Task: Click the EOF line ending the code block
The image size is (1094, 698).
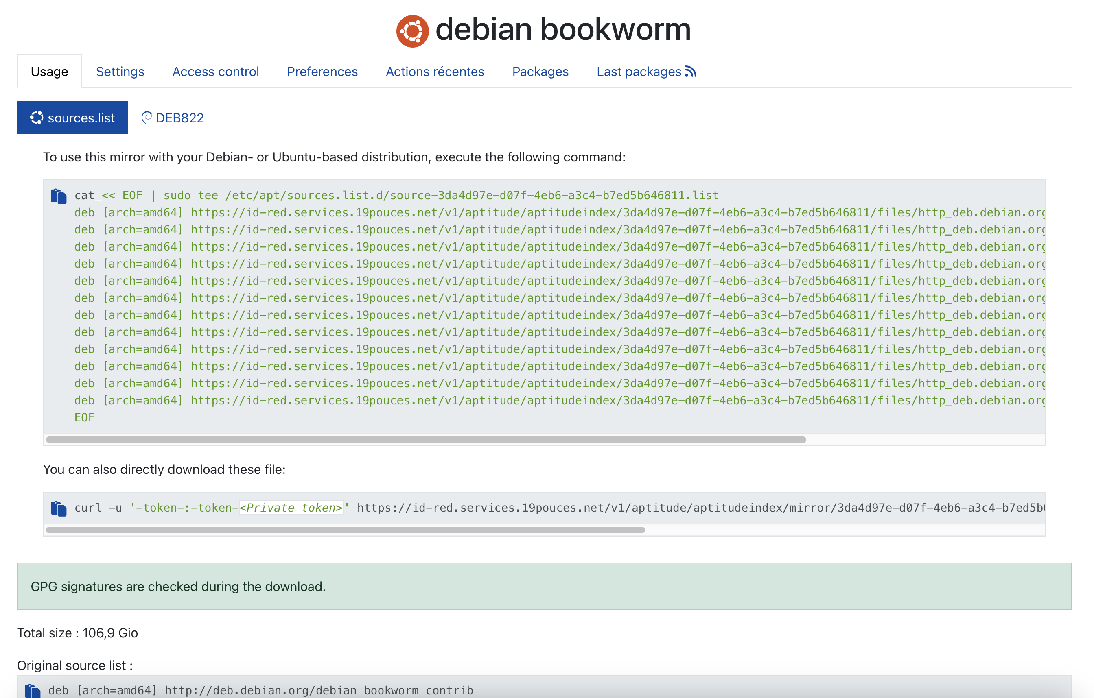Action: (85, 417)
